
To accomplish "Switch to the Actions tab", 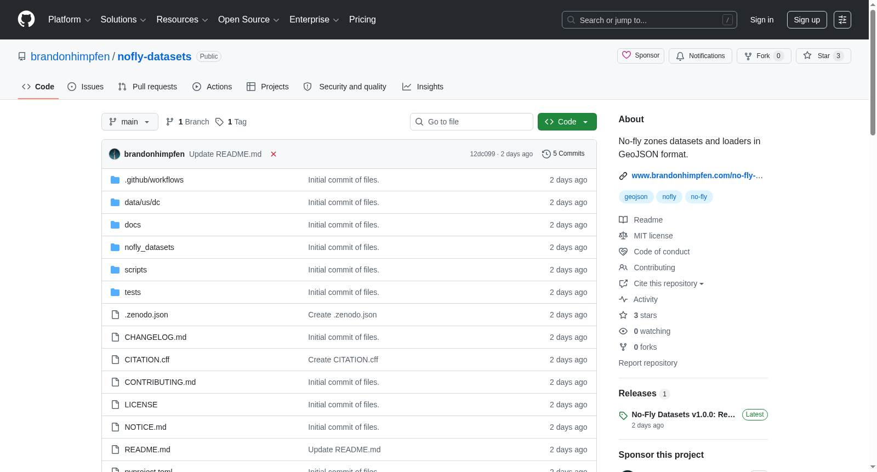I will [212, 87].
